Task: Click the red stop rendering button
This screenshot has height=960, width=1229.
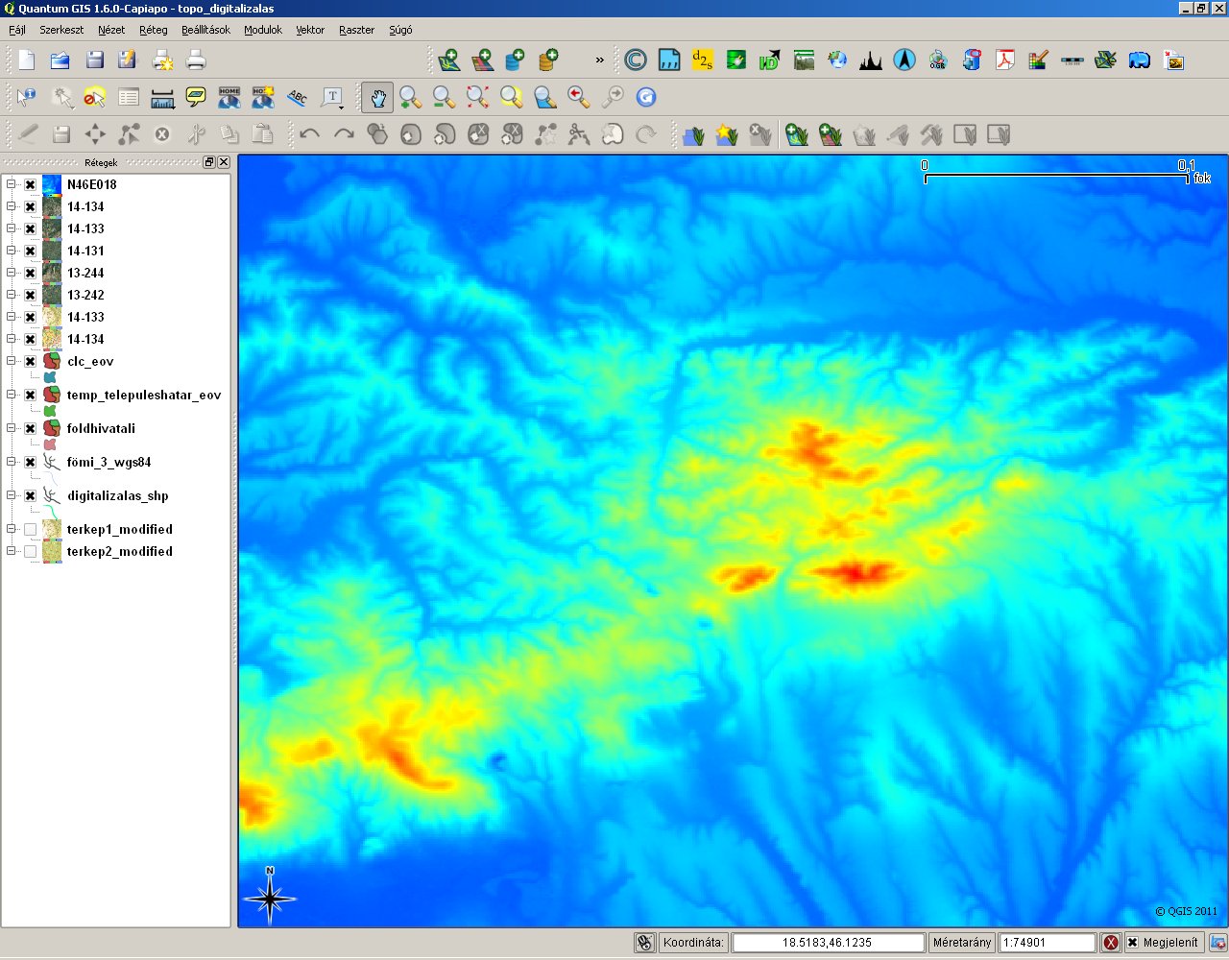Action: [x=1111, y=943]
